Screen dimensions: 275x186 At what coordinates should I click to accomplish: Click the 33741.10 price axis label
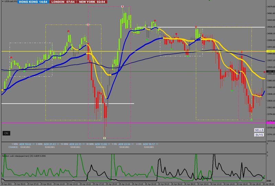click(271, 134)
